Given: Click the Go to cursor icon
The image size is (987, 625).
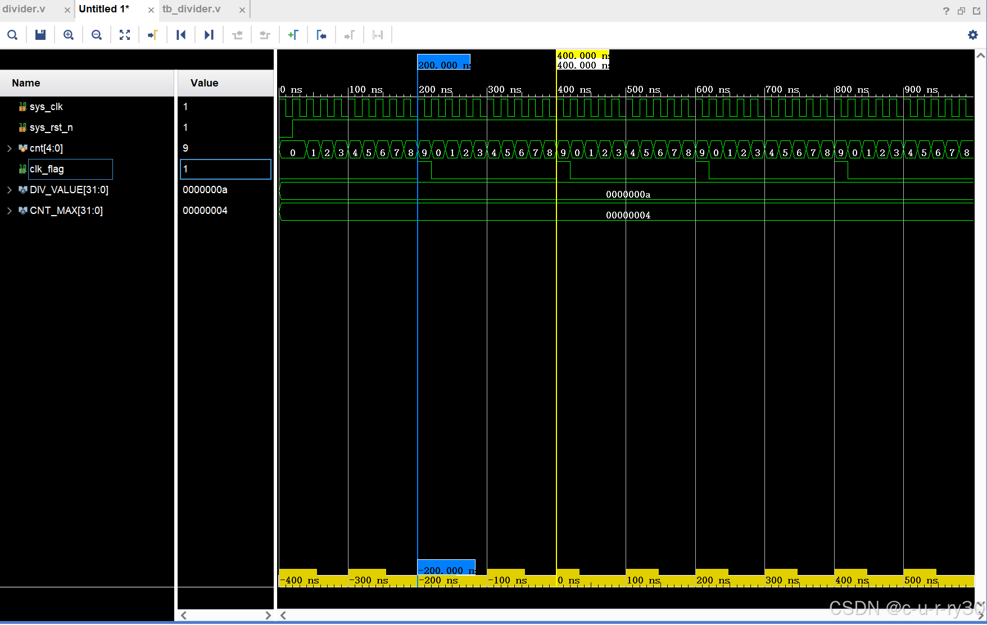Looking at the screenshot, I should (x=153, y=35).
